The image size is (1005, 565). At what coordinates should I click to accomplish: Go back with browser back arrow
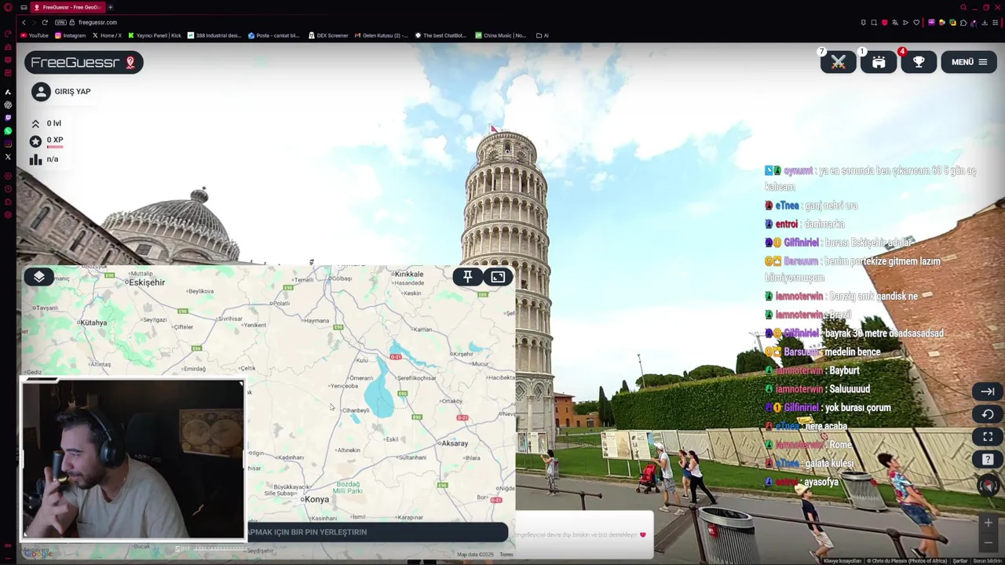click(24, 22)
